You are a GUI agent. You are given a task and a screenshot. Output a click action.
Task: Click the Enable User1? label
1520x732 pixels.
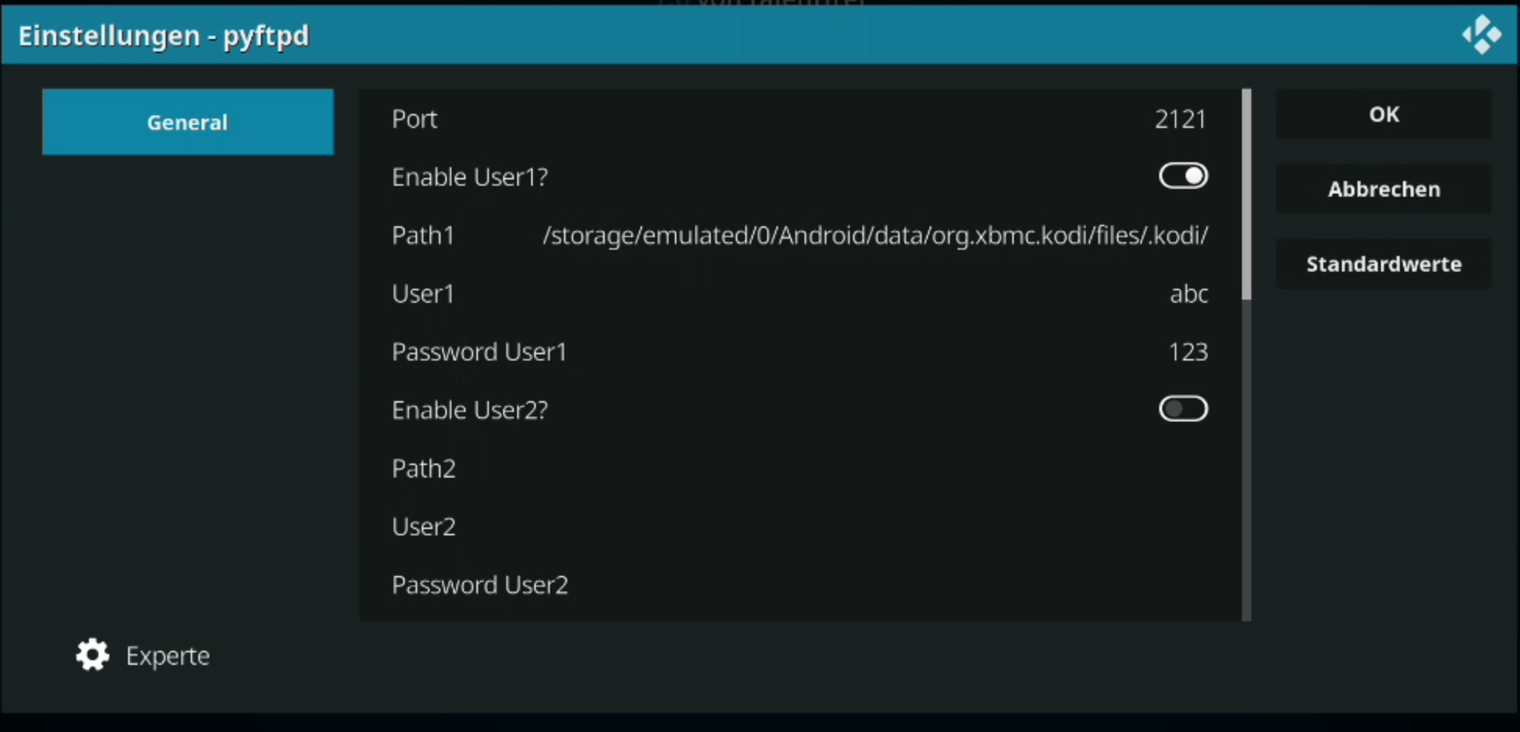(x=469, y=176)
